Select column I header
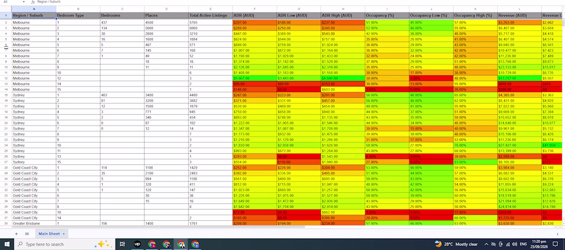 tap(387, 9)
